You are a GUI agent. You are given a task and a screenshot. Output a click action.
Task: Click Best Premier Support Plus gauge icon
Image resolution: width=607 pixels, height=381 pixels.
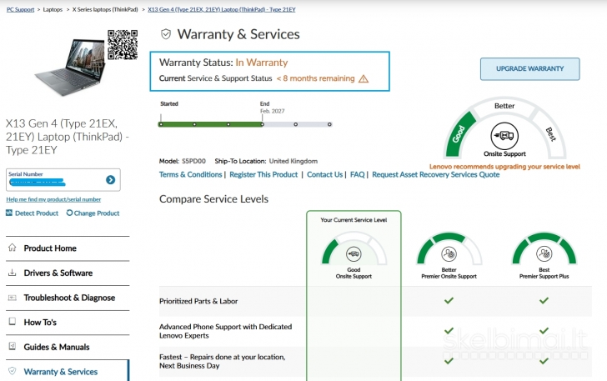point(544,254)
